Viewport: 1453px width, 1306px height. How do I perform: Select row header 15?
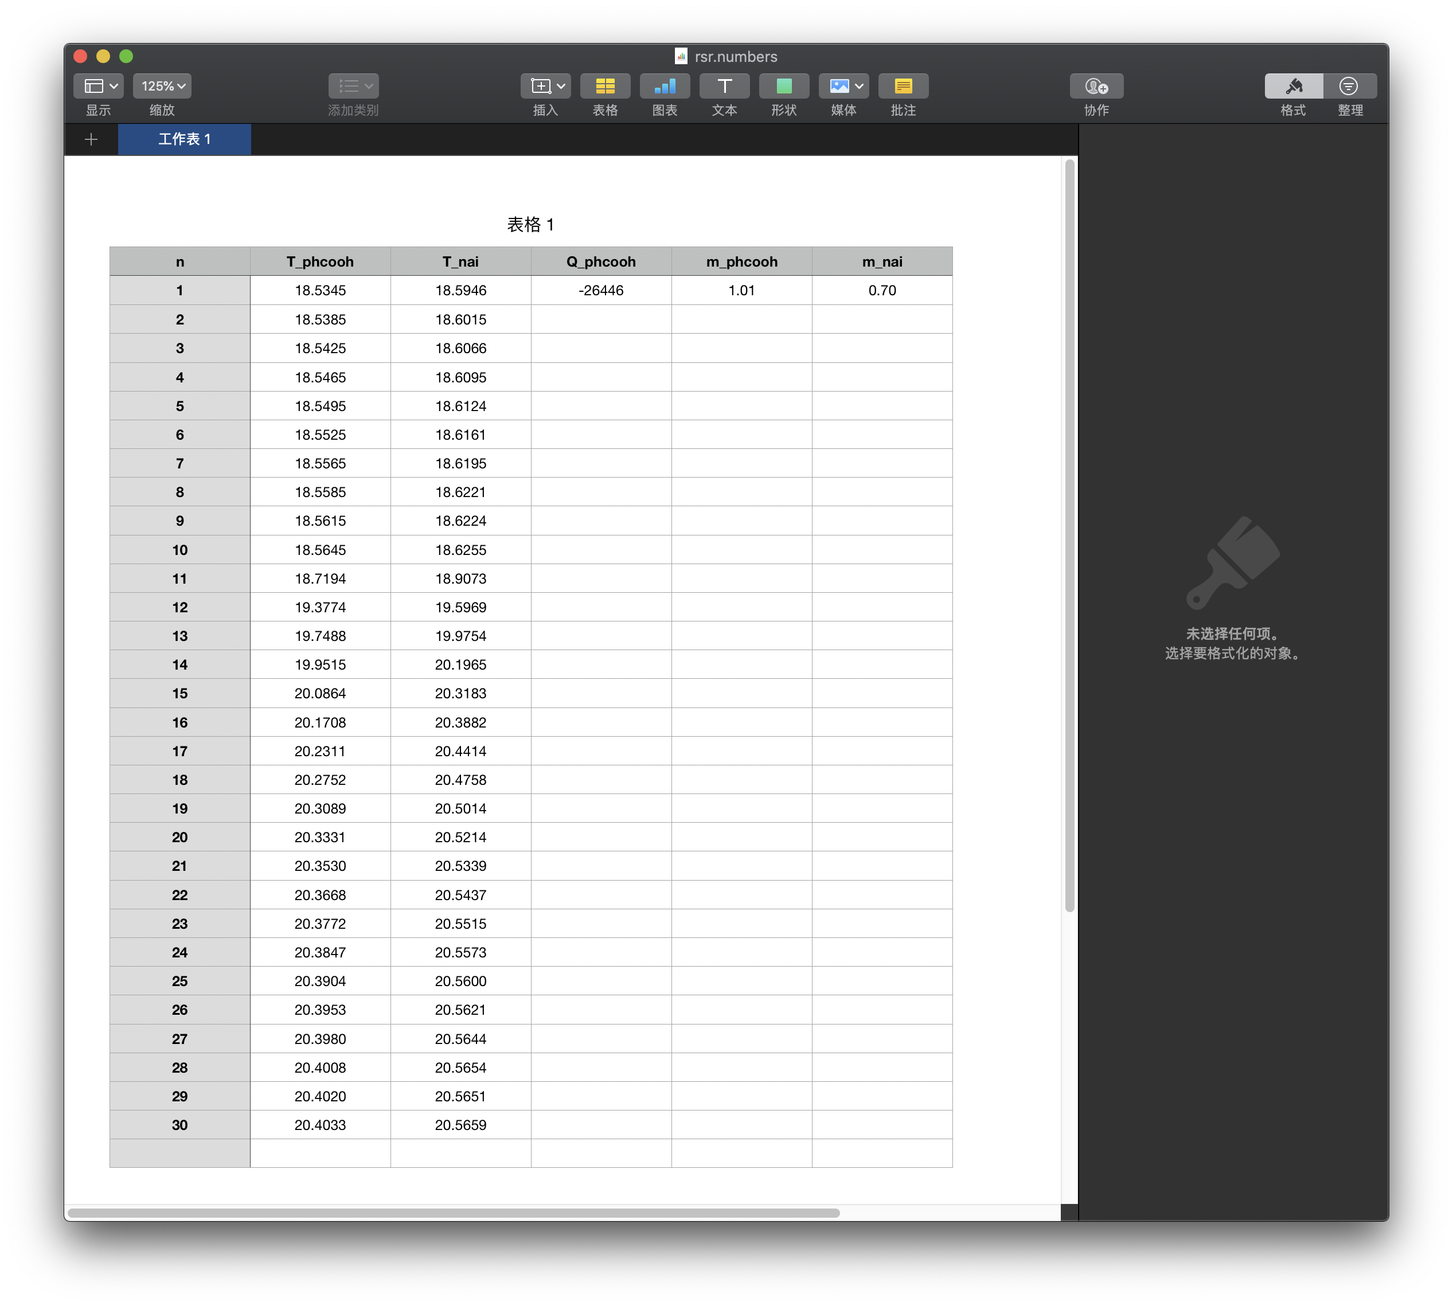pos(179,693)
